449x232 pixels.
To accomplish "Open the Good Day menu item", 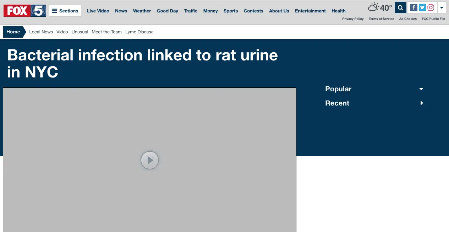I will coord(168,11).
